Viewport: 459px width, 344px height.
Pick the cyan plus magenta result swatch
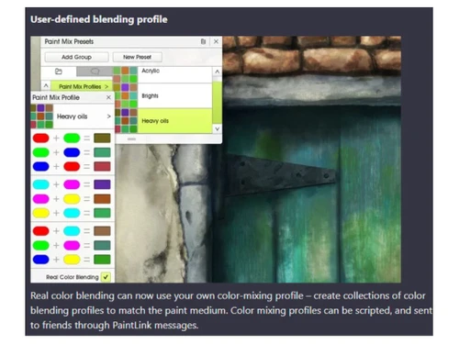102,184
